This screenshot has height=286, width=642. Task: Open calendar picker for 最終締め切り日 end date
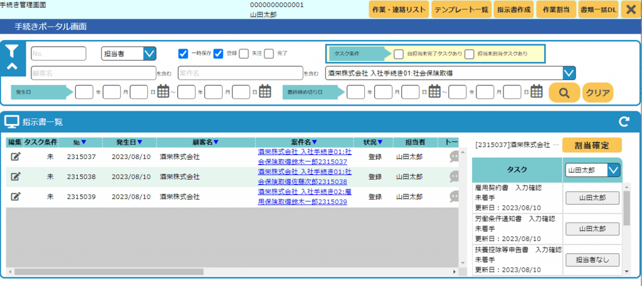pyautogui.click(x=536, y=92)
